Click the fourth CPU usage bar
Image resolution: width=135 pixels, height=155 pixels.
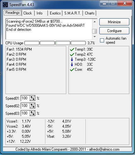pyautogui.click(x=78, y=43)
